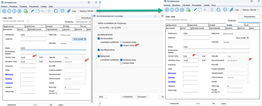Click trash delete icon in left window
This screenshot has height=106, width=262.
49,11
